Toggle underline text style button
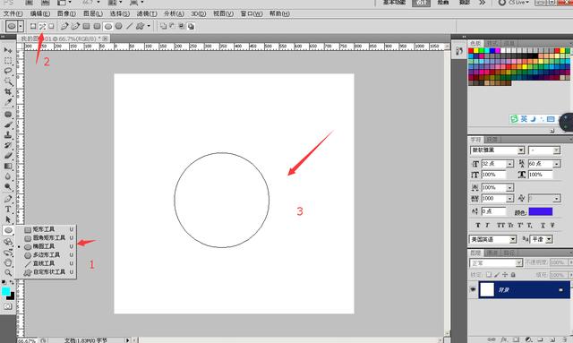 [x=543, y=226]
